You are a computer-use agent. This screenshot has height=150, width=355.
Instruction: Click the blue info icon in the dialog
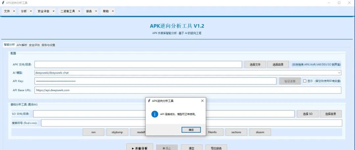click(x=154, y=114)
